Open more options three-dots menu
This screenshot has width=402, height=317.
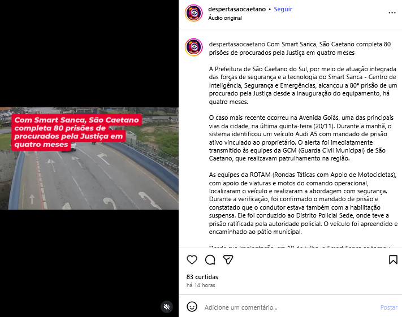(392, 12)
